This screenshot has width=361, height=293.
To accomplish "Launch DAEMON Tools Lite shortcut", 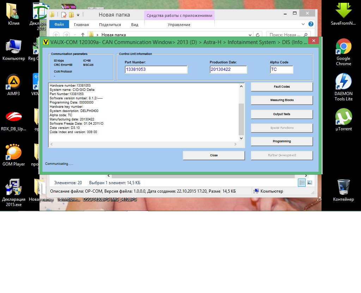I will click(343, 87).
